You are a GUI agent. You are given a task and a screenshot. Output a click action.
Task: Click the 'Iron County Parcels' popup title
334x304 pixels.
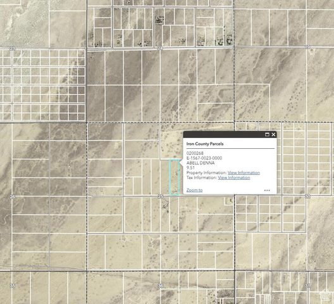(x=205, y=144)
